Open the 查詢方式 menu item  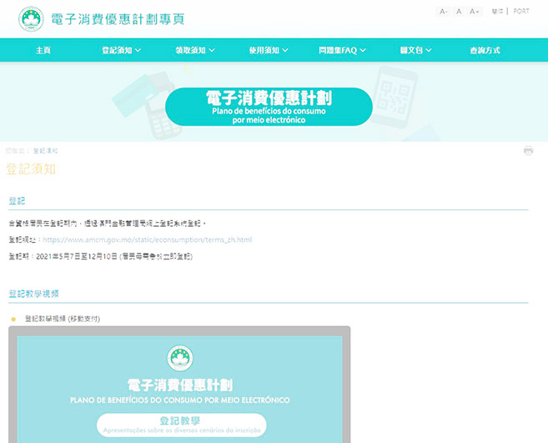[x=485, y=50]
